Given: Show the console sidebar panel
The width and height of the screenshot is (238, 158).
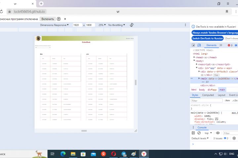Looking at the screenshot, I should point(193,133).
